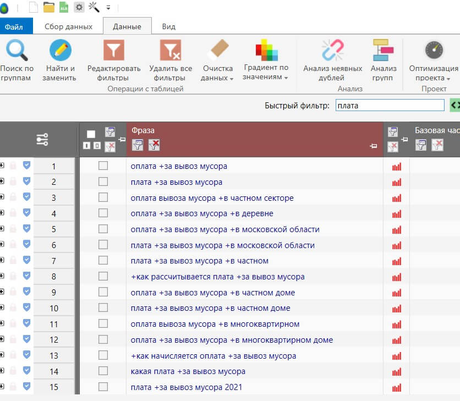Viewport: 460px width, 401px height.
Task: Click the Find and replace pencil icon
Action: tap(61, 50)
